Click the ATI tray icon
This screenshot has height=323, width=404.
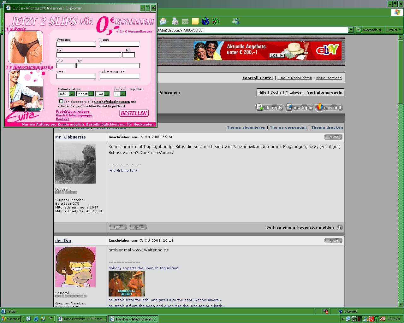[383, 319]
